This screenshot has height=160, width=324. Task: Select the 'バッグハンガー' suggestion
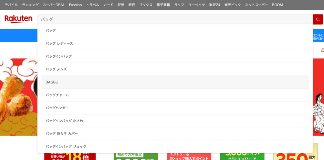pyautogui.click(x=57, y=108)
